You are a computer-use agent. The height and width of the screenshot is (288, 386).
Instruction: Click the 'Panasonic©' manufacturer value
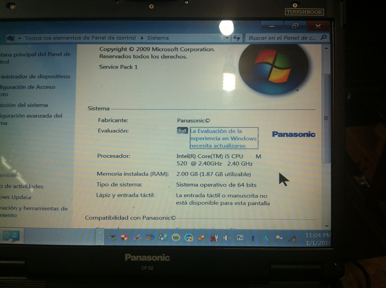point(193,120)
